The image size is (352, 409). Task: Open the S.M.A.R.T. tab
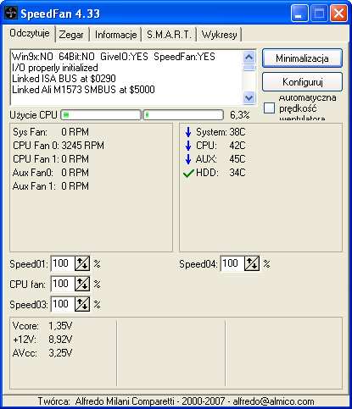click(169, 35)
